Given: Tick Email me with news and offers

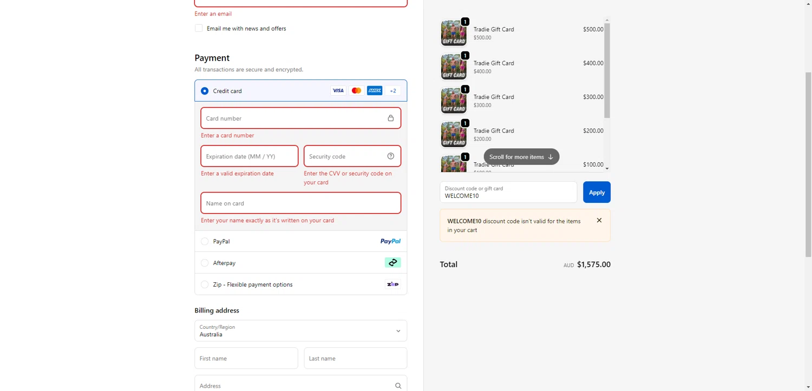Looking at the screenshot, I should 199,28.
